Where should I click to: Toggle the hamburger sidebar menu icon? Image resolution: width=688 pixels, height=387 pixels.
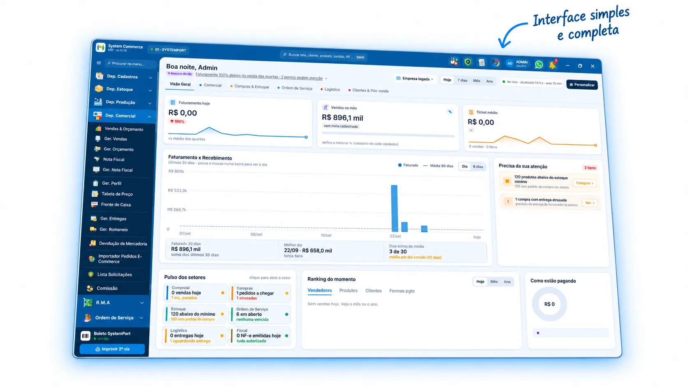99,63
